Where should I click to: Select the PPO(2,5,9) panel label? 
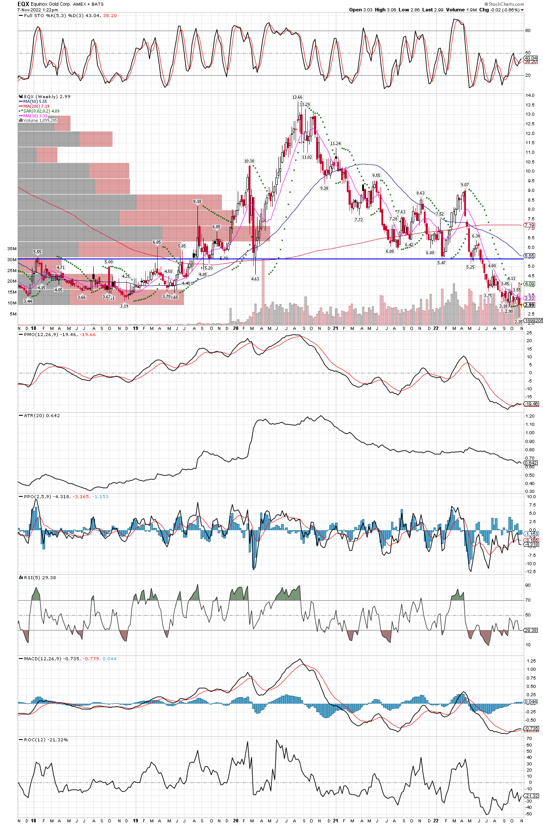[x=66, y=497]
